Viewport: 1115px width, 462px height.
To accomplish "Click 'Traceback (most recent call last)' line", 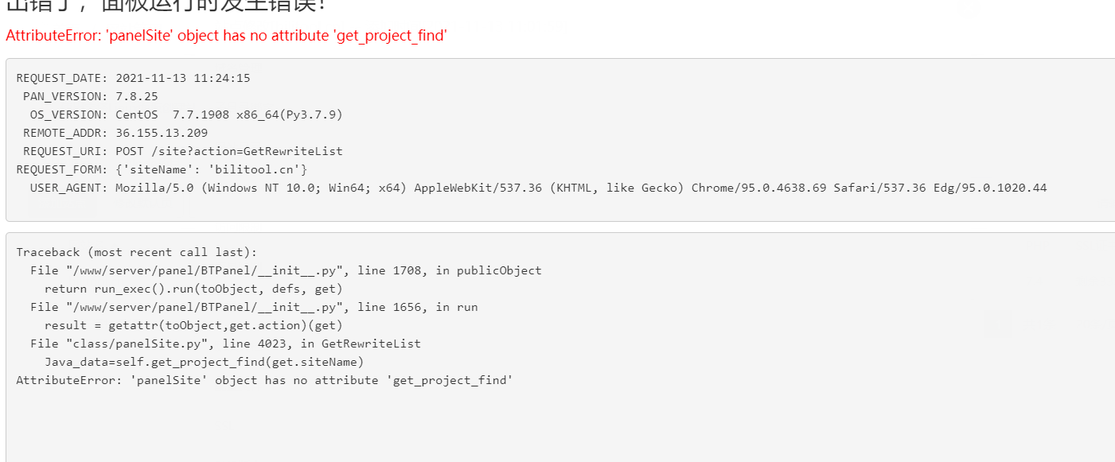I will click(x=137, y=252).
